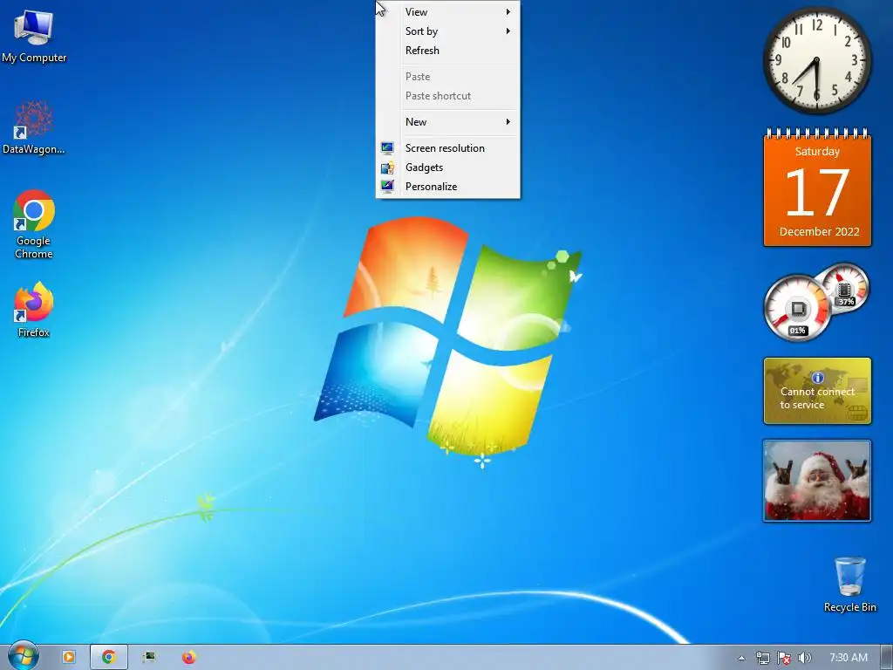Click December 2022 text on calendar
The height and width of the screenshot is (670, 893).
pos(819,232)
